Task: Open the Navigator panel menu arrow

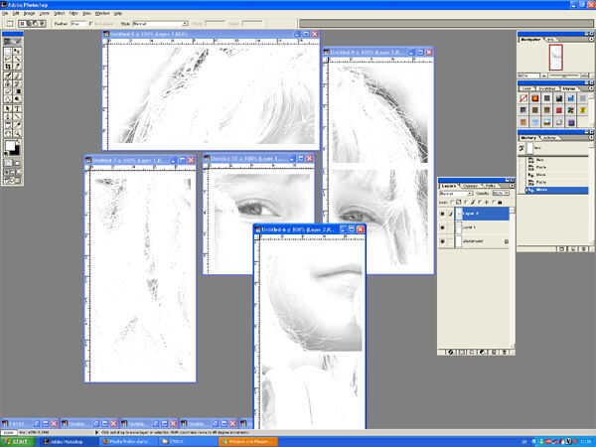Action: pos(591,39)
